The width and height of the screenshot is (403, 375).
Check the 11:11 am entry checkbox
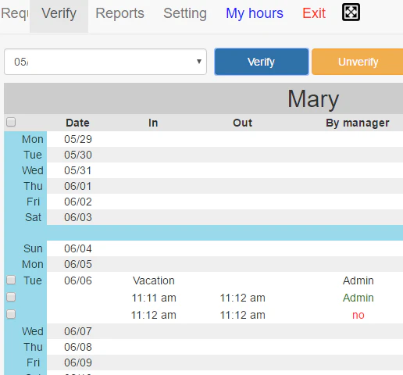pyautogui.click(x=11, y=297)
